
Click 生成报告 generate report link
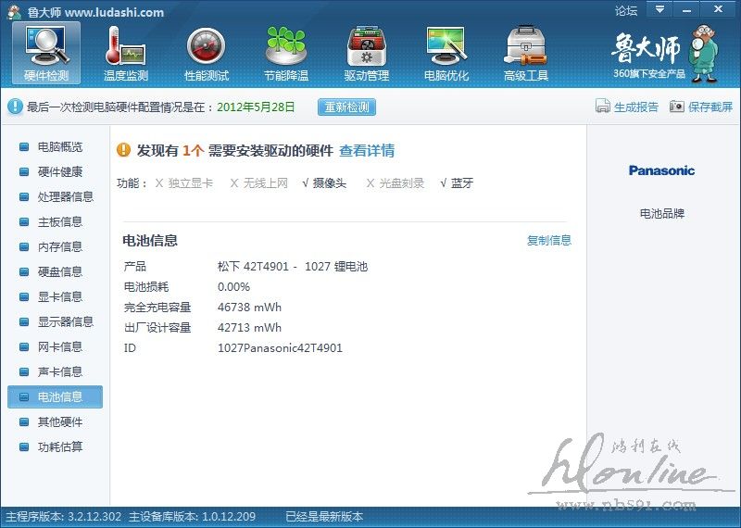[636, 107]
